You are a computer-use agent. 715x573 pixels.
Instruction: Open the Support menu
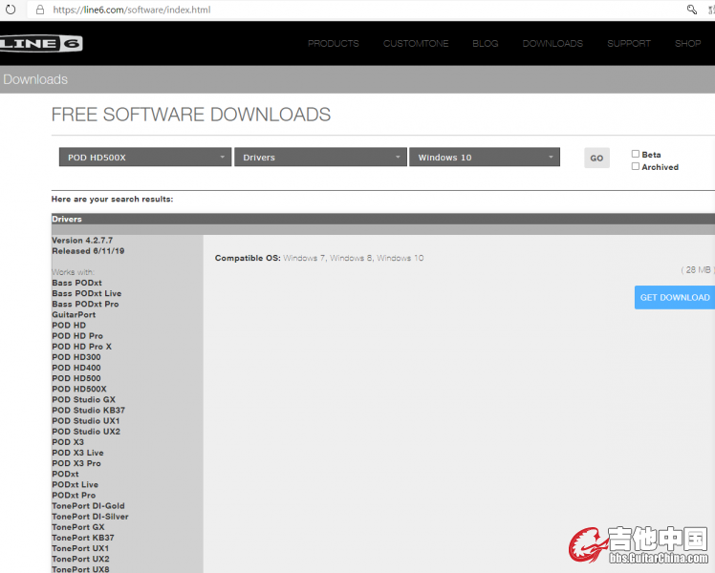(629, 44)
